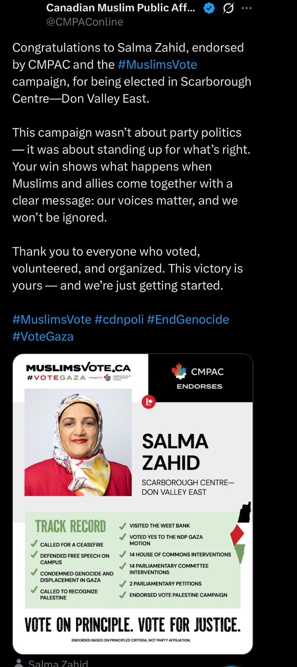
Task: Open #MuslimsVote hashtag in first paragraph
Action: pos(157,64)
